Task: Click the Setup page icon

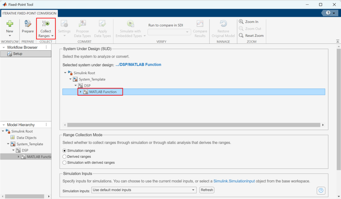Action: (10, 54)
